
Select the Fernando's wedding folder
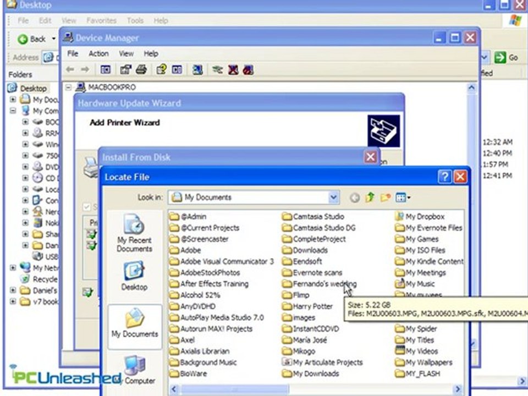point(320,284)
